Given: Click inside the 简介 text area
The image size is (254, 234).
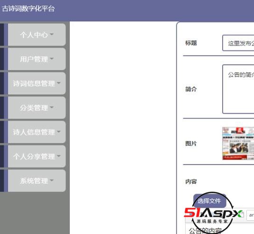Looking at the screenshot, I should click(238, 89).
